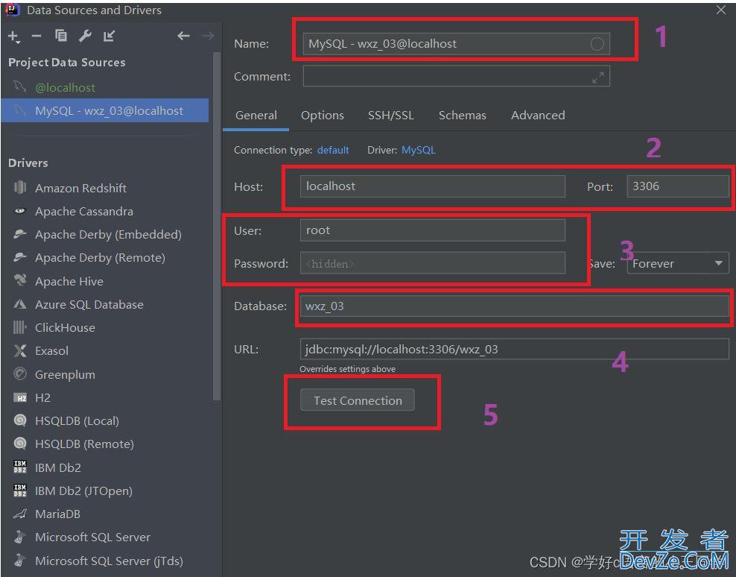Click the Add data source plus icon
Image resolution: width=736 pixels, height=577 pixels.
13,37
